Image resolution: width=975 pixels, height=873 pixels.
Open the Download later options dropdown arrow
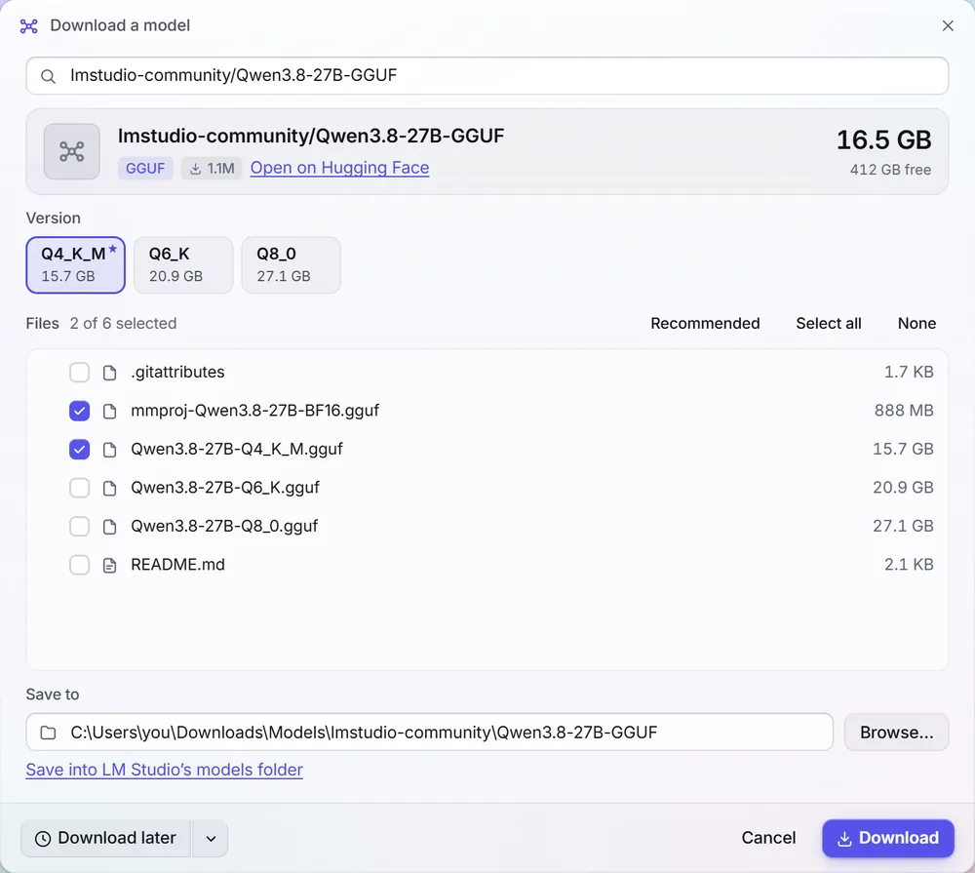click(x=211, y=839)
